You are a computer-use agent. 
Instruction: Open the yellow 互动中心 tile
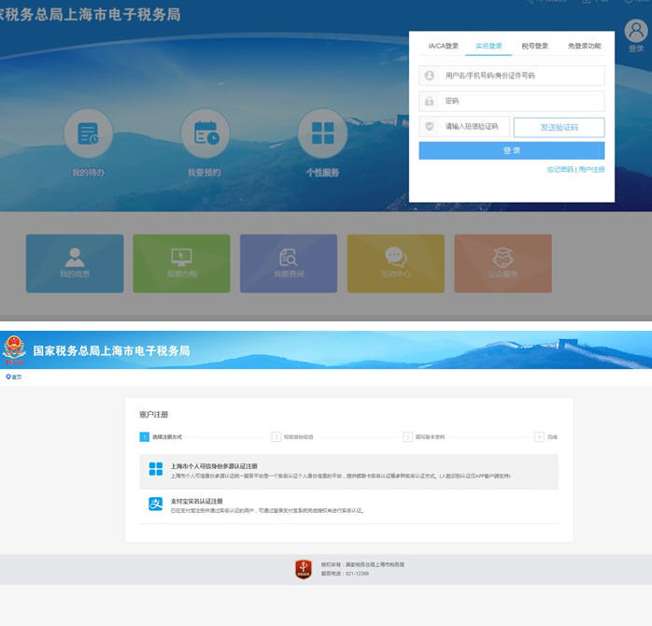click(396, 263)
